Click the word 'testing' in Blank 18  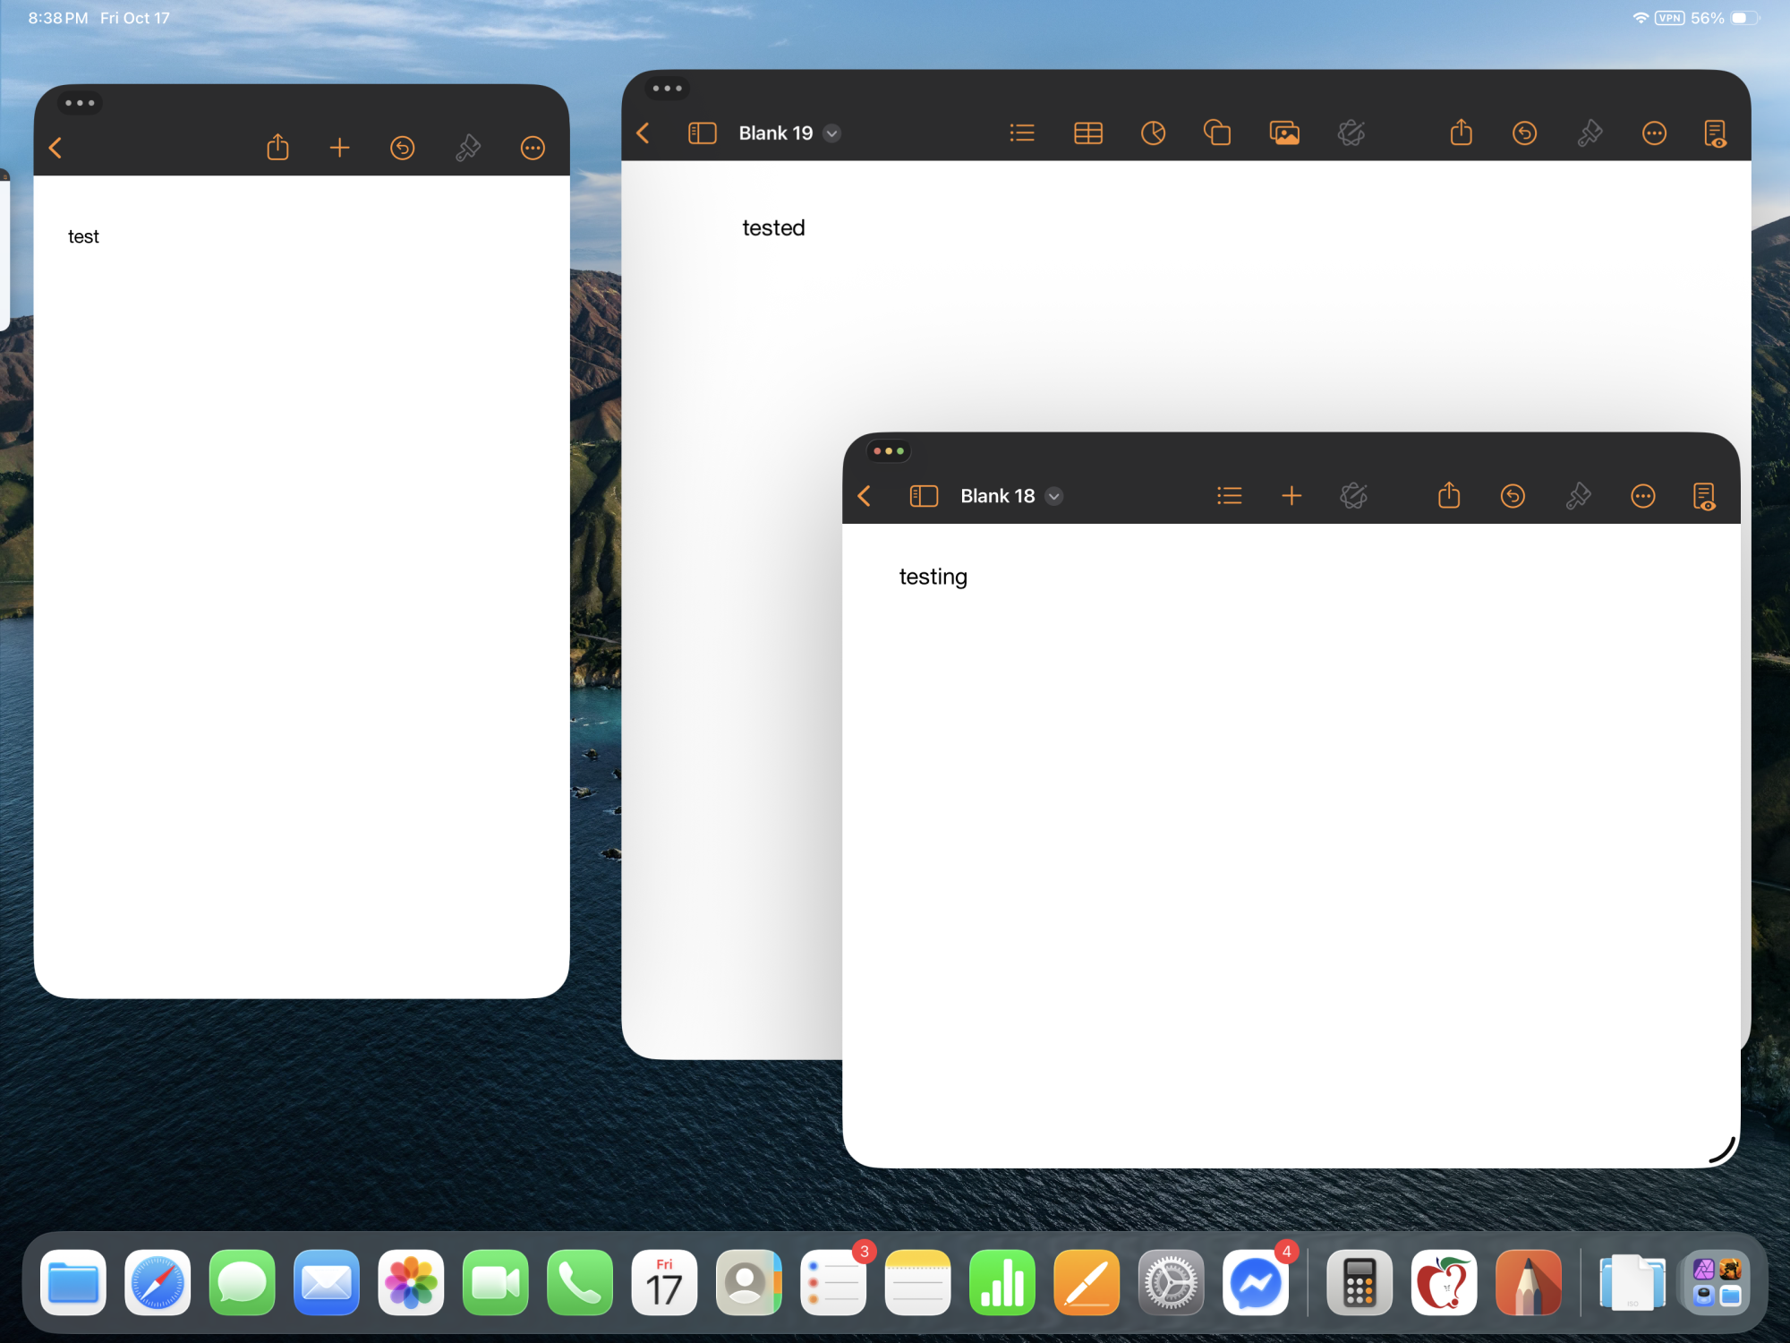point(933,577)
